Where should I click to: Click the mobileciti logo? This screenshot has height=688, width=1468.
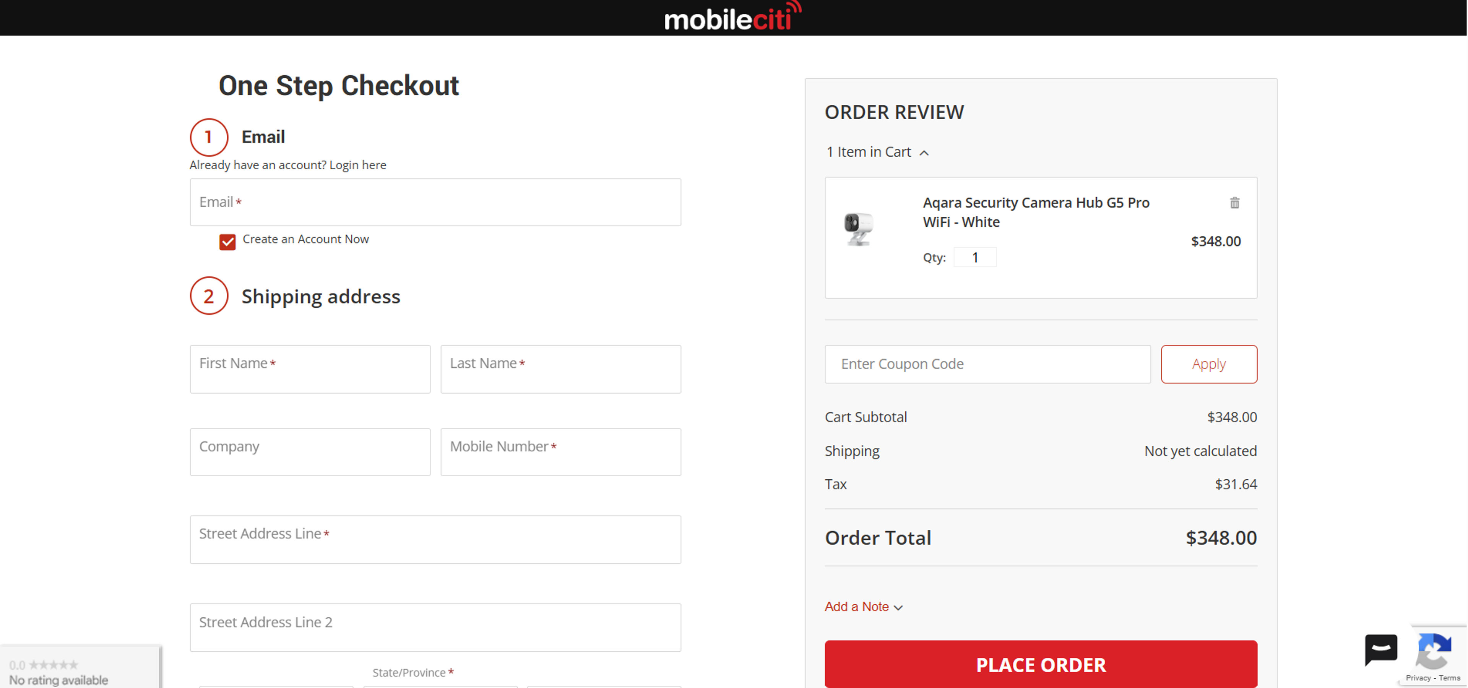coord(732,18)
